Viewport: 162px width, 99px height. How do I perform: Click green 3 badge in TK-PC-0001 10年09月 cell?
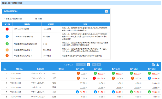click(x=149, y=73)
